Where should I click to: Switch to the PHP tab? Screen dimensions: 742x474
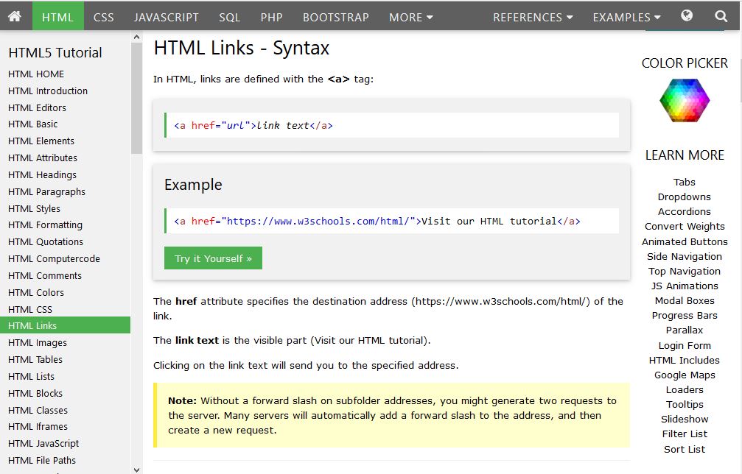pos(271,18)
